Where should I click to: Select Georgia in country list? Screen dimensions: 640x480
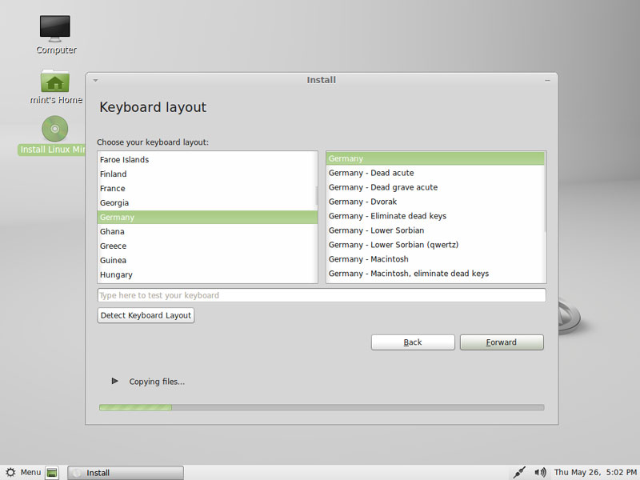(x=207, y=202)
